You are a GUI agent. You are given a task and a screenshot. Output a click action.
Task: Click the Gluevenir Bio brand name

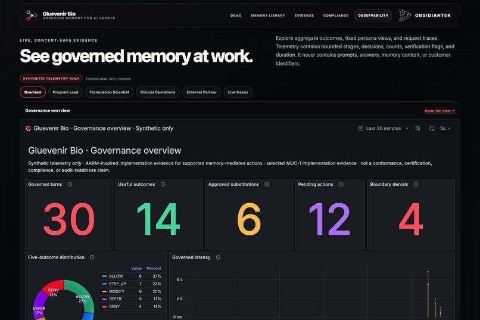(59, 14)
